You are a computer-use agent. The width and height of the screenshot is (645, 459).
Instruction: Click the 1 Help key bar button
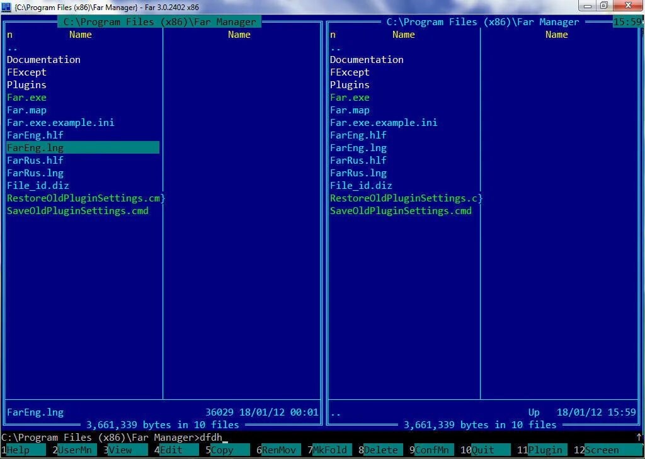23,450
